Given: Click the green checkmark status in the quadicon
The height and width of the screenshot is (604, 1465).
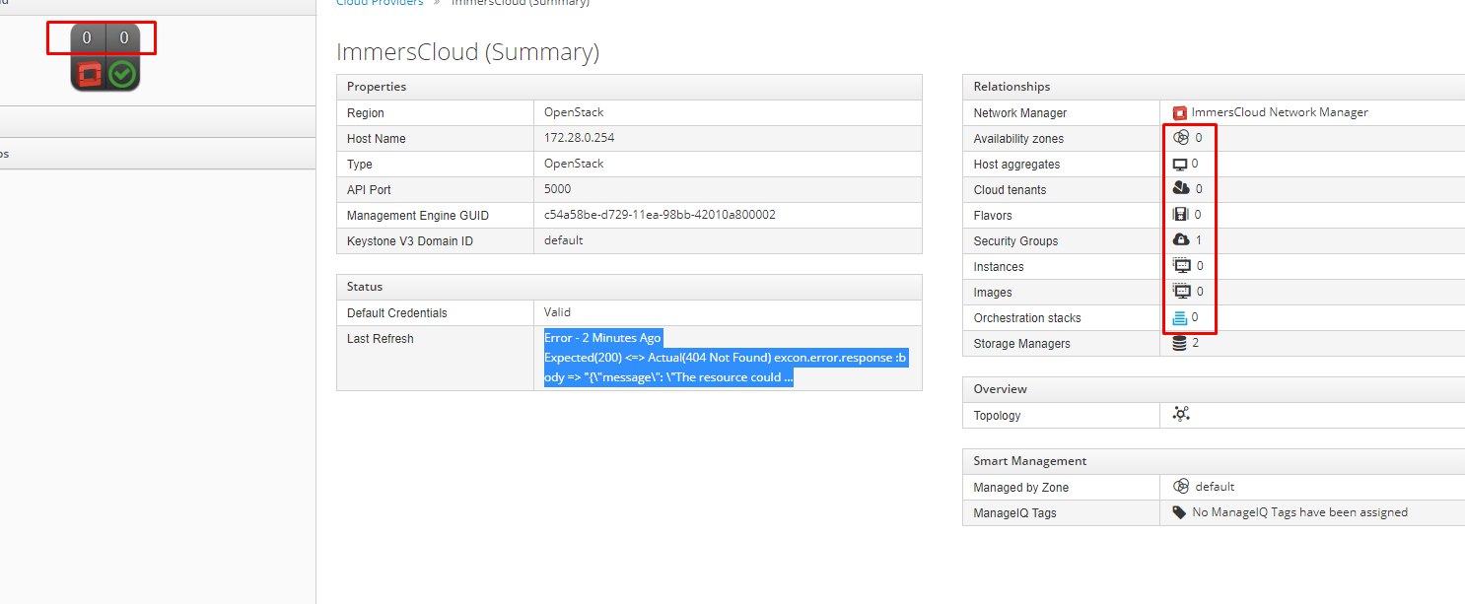Looking at the screenshot, I should [122, 74].
